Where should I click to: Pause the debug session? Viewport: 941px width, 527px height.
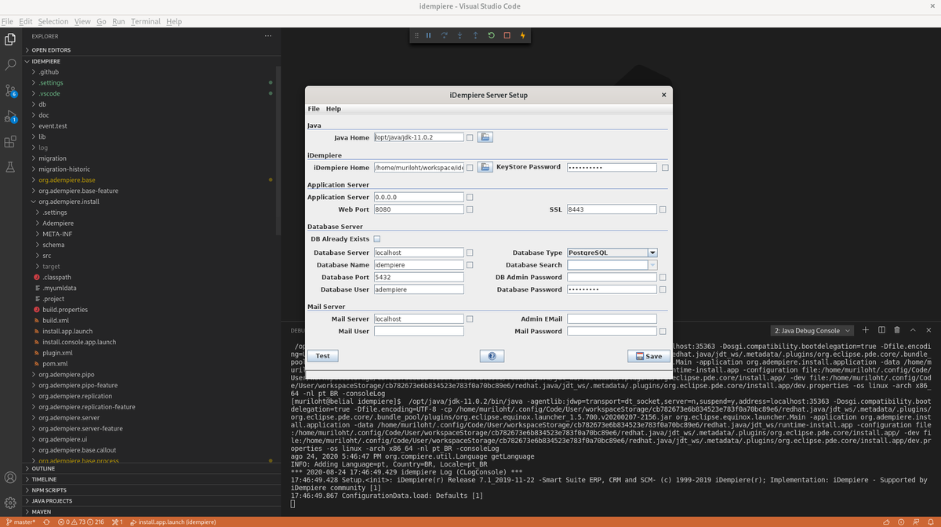428,35
